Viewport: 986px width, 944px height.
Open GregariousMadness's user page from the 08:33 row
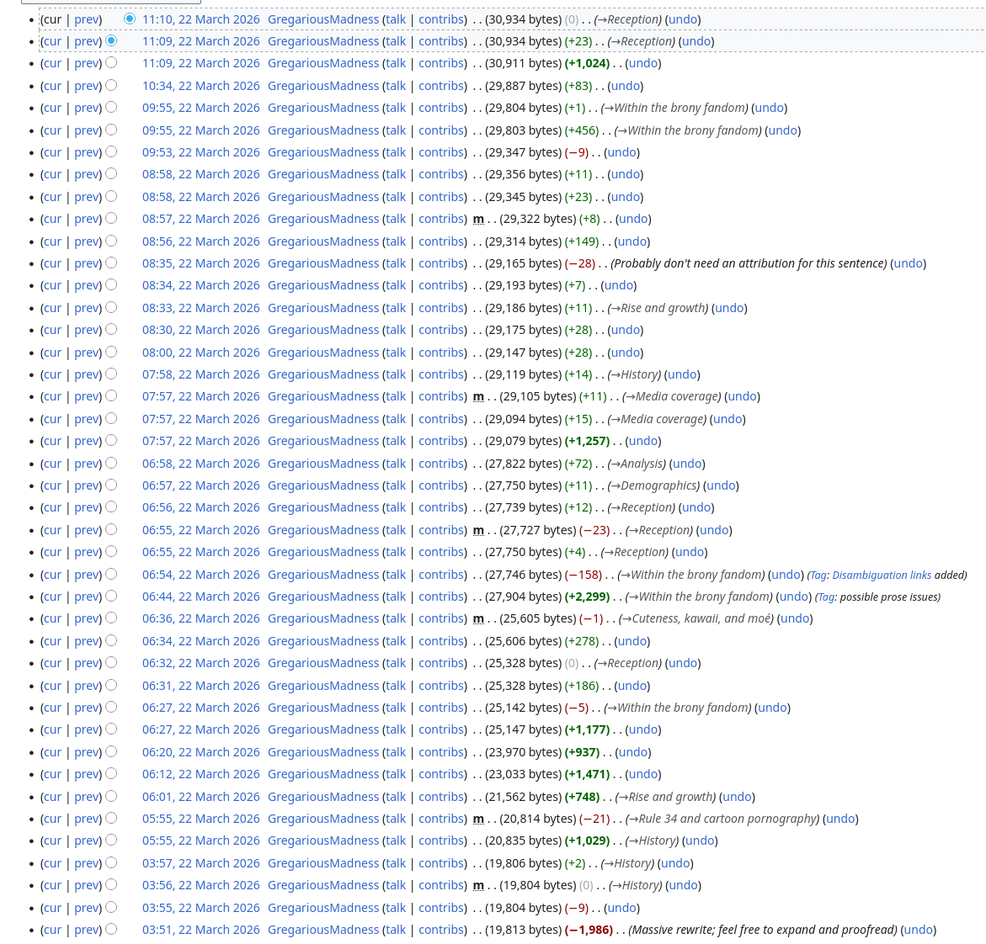323,308
